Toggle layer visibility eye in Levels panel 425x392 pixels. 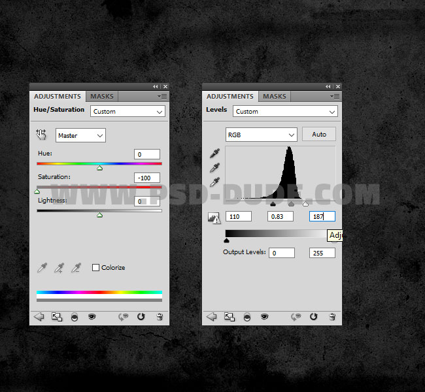tap(265, 317)
